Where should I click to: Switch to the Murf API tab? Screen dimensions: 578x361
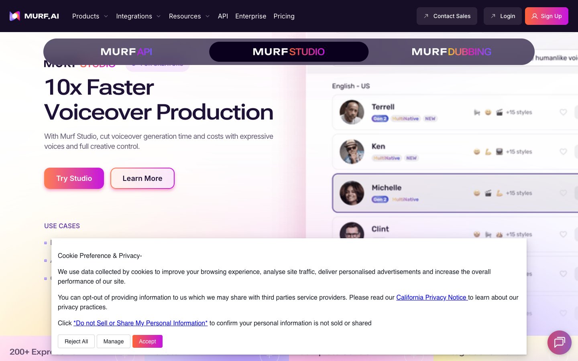126,52
